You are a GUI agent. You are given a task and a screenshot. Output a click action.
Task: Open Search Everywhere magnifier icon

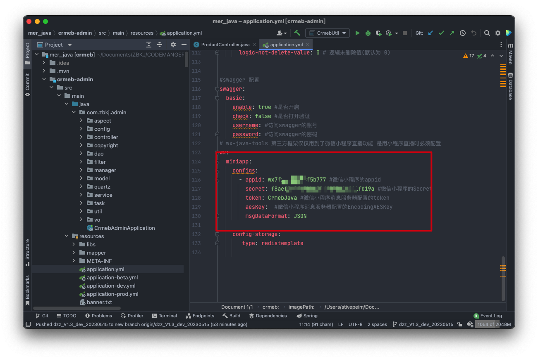(x=487, y=33)
